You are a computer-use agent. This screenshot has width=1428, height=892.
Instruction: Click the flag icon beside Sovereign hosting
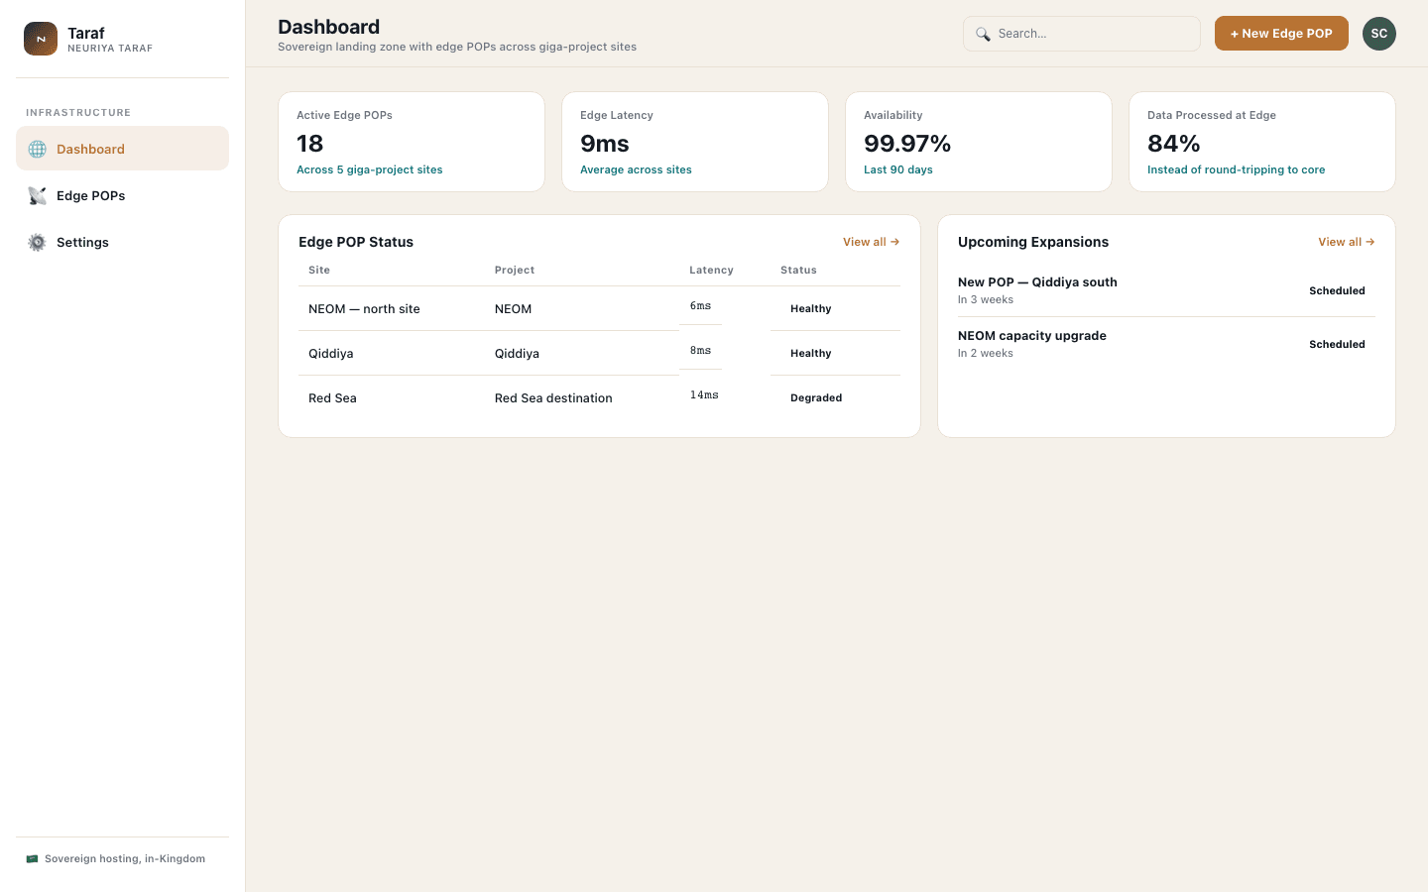[x=33, y=859]
